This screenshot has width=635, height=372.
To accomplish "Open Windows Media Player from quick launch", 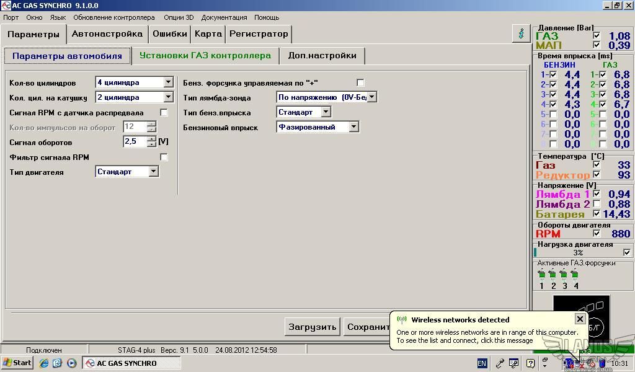I will point(71,363).
